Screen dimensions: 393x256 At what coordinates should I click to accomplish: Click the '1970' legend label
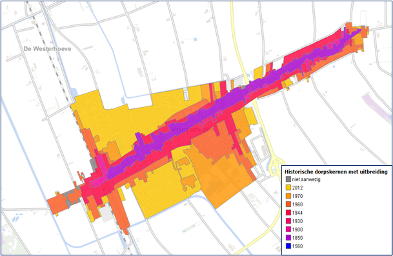tap(297, 196)
